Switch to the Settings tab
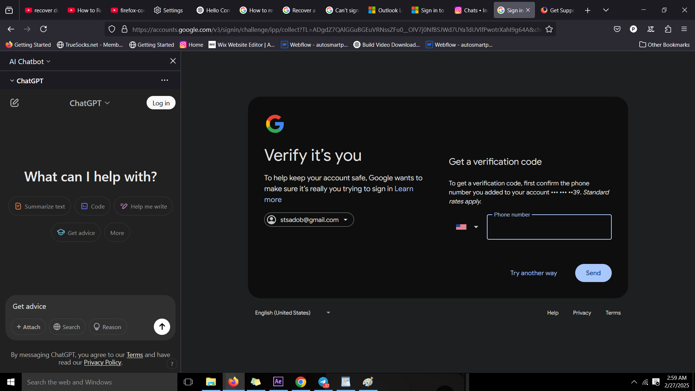Image resolution: width=695 pixels, height=391 pixels. 169,10
